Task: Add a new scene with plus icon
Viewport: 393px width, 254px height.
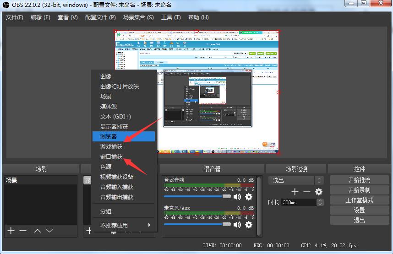Action: 11,231
